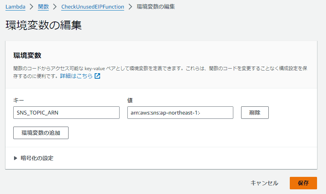
Task: Expand the 暗号化の設定 disclosure triangle
Action: click(16, 158)
